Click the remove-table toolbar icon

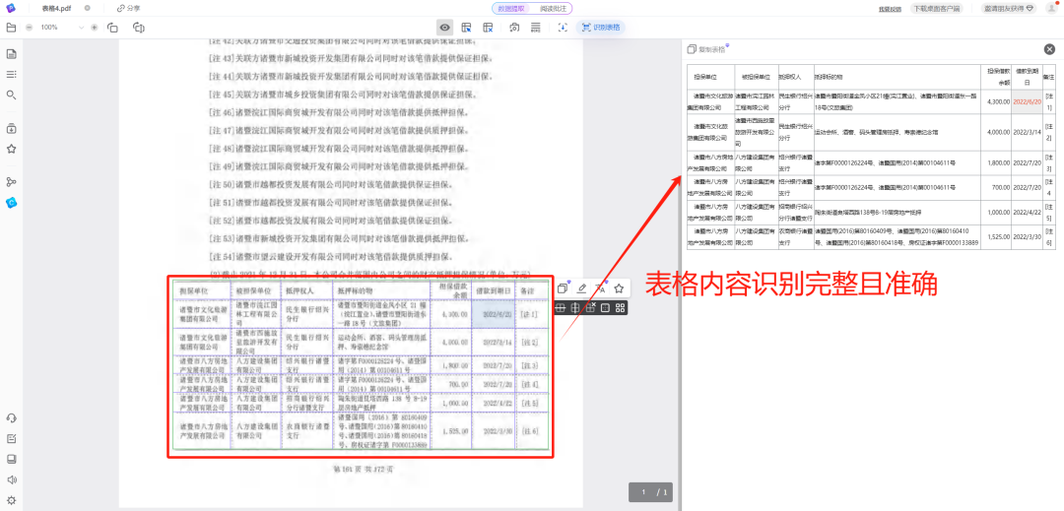click(488, 28)
